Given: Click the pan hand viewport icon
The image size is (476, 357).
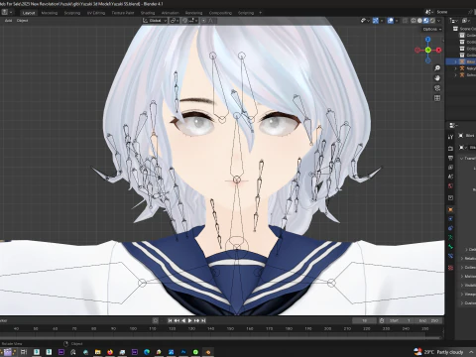Looking at the screenshot, I should [437, 78].
